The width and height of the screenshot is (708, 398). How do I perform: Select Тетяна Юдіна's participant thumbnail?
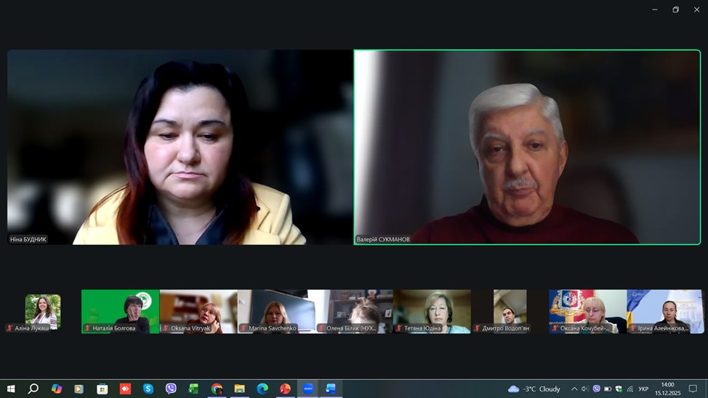point(432,311)
